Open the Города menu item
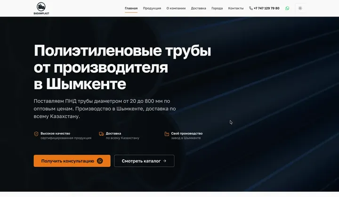 217,8
